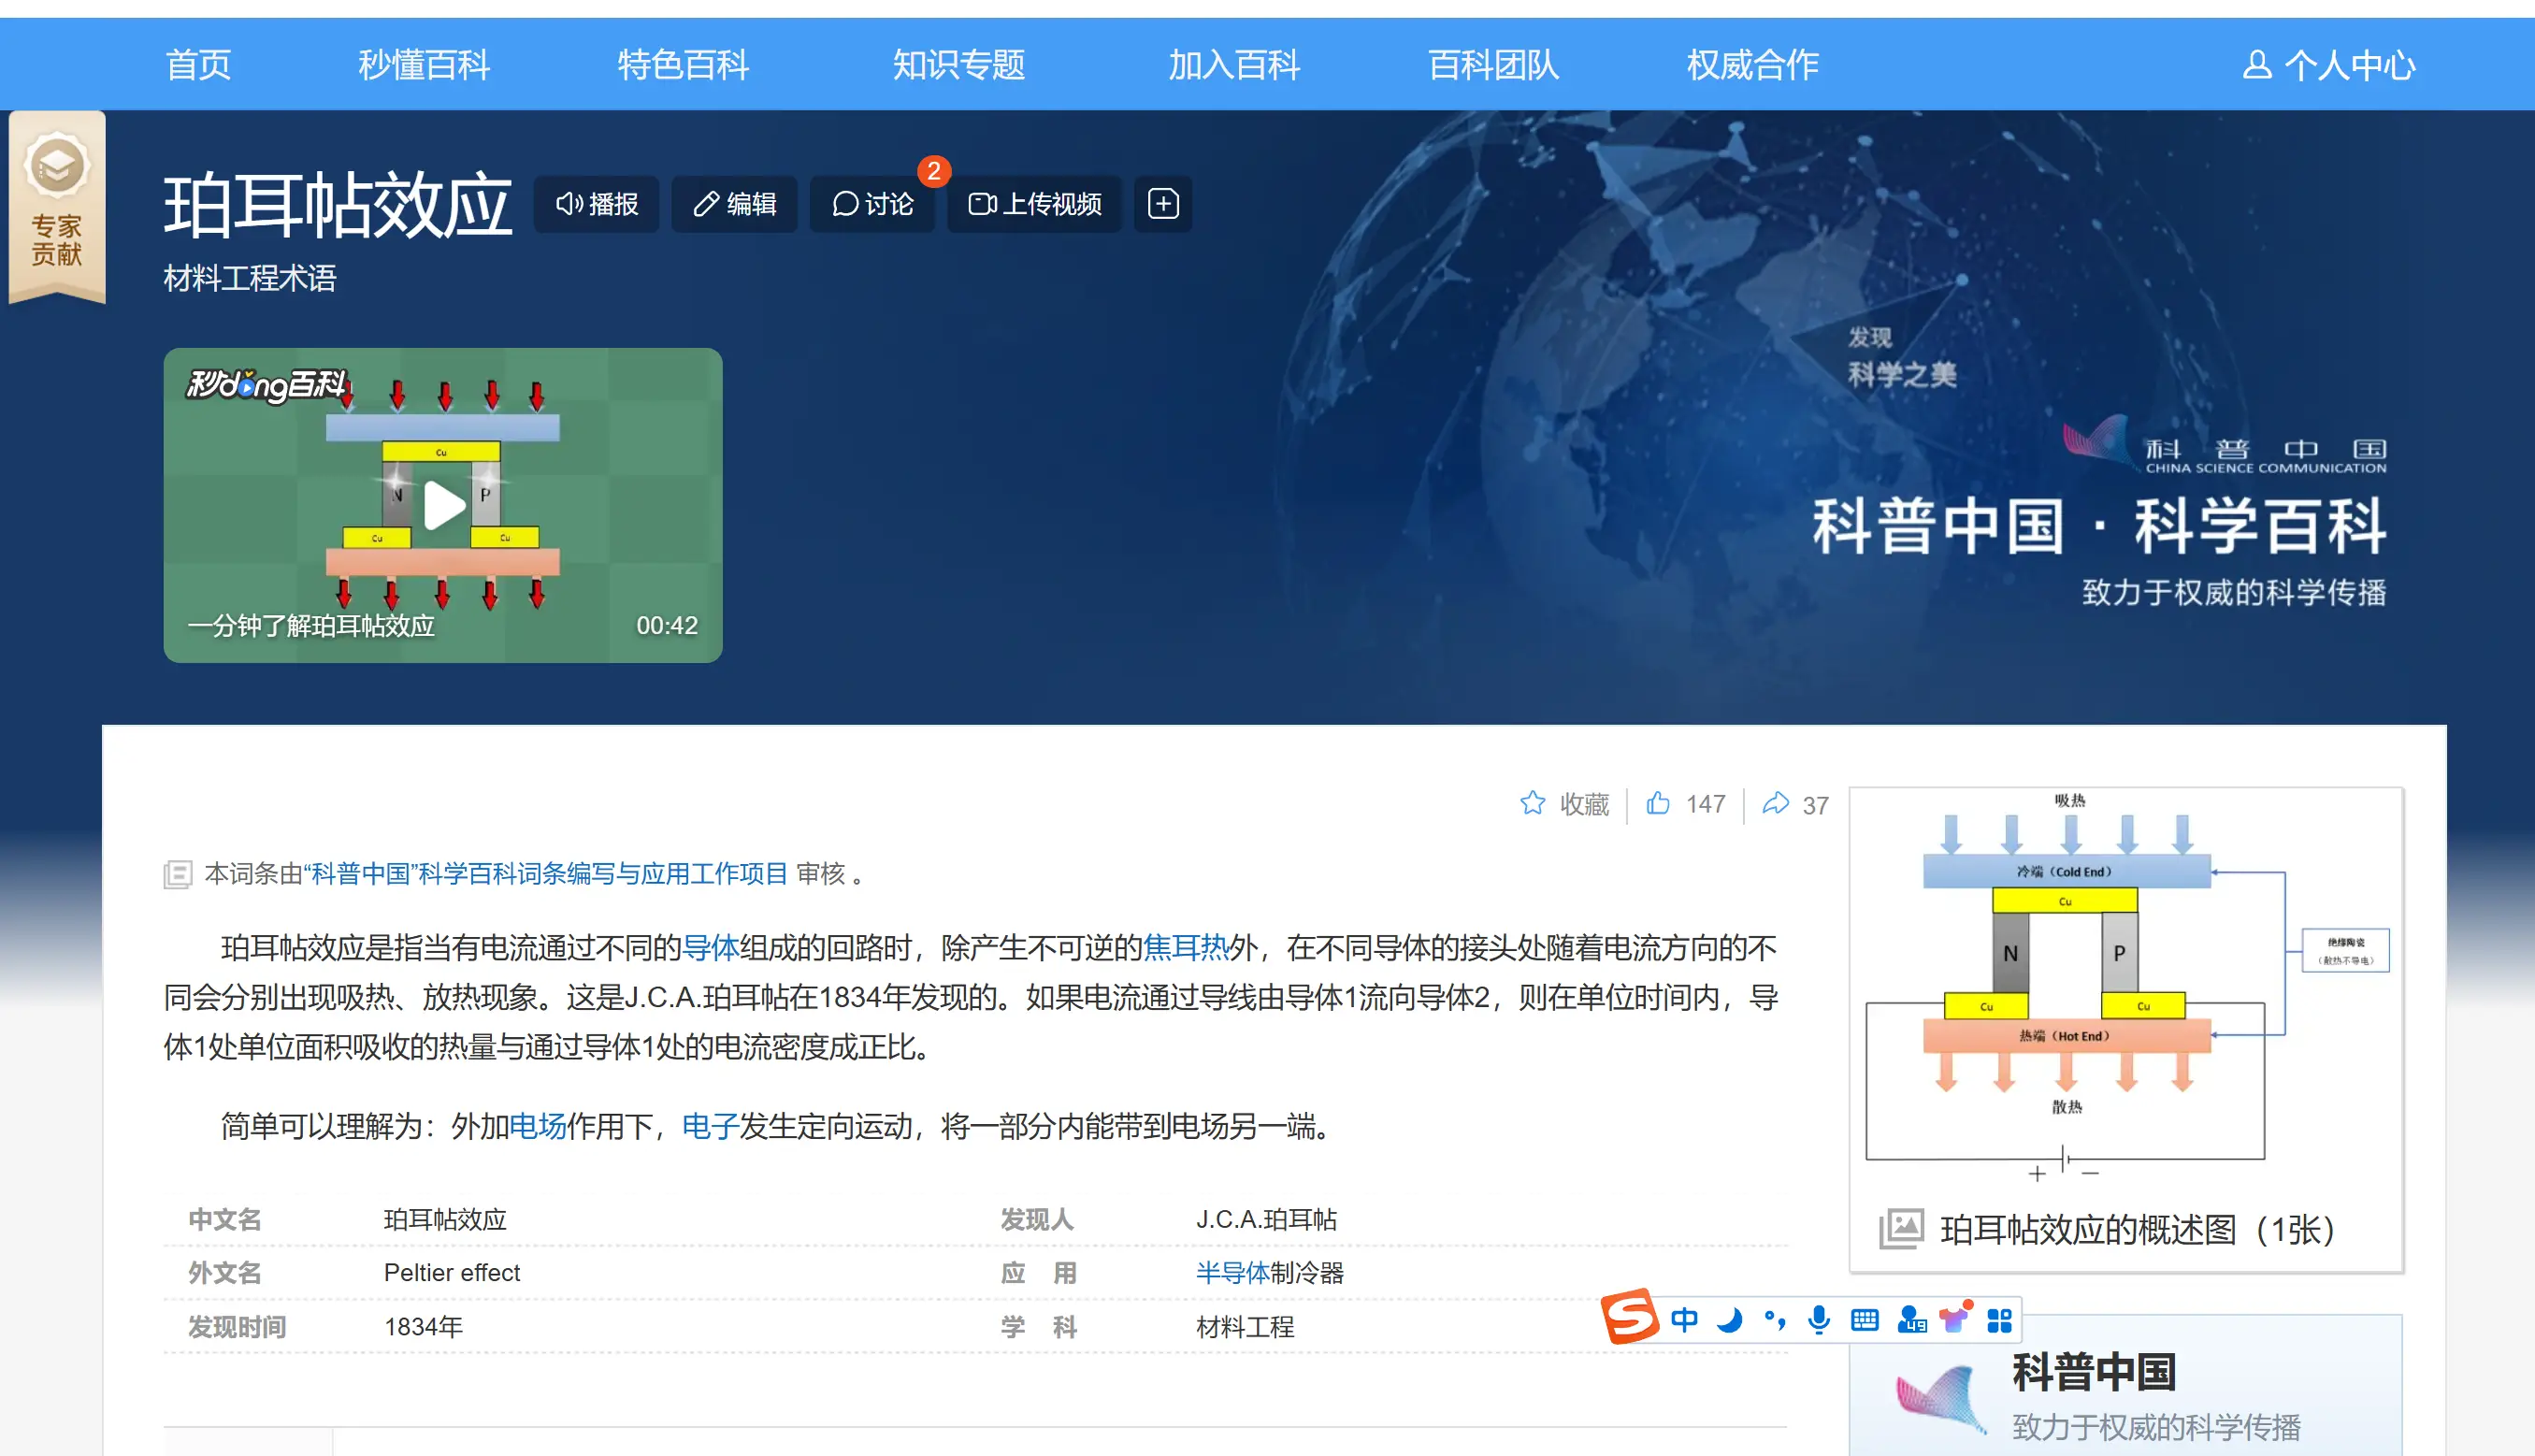The width and height of the screenshot is (2535, 1456).
Task: Open the Sogou soft keyboard icon
Action: click(1865, 1320)
